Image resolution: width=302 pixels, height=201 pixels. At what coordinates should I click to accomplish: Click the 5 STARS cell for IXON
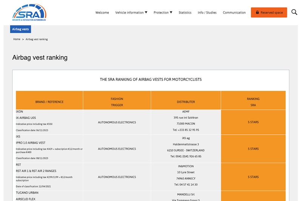click(253, 122)
